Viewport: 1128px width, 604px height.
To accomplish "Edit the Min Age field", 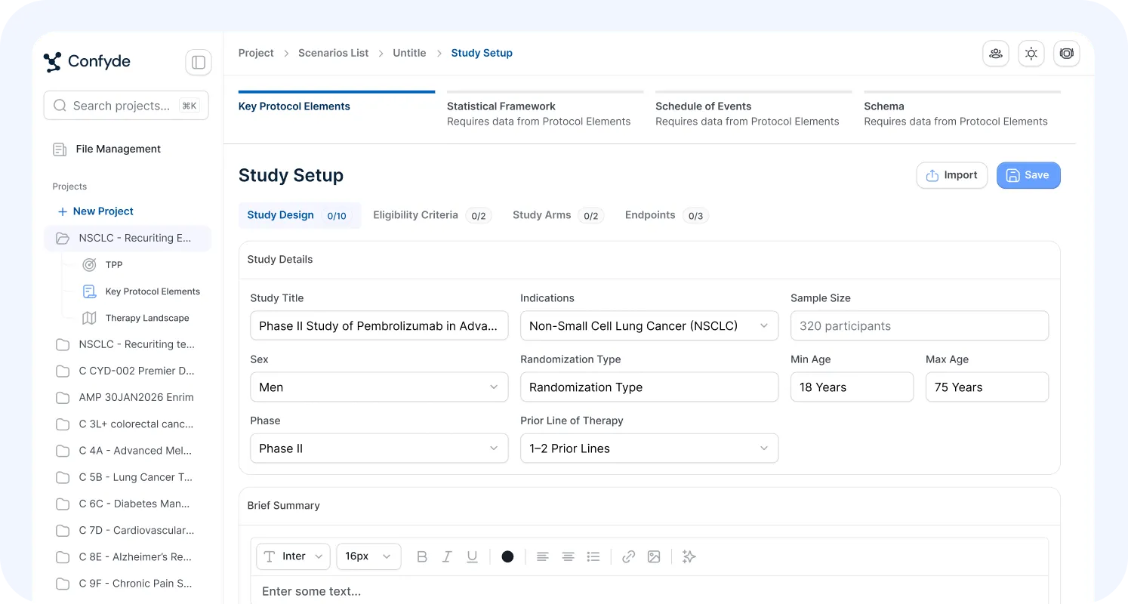I will [852, 387].
